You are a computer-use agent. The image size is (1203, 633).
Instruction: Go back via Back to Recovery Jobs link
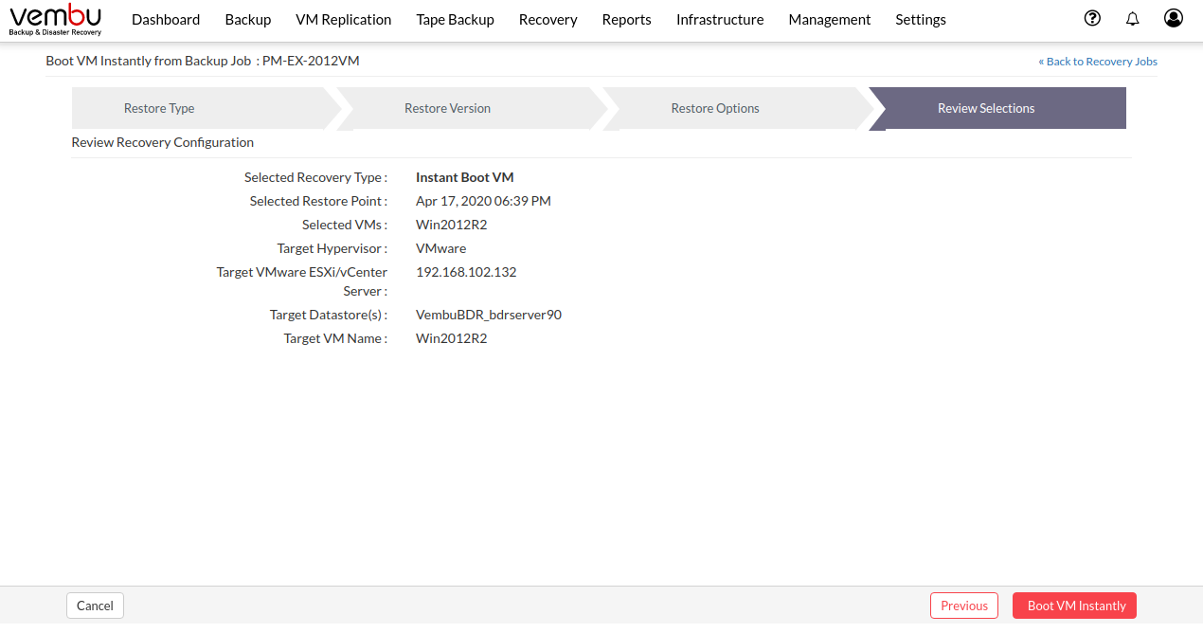(x=1098, y=62)
